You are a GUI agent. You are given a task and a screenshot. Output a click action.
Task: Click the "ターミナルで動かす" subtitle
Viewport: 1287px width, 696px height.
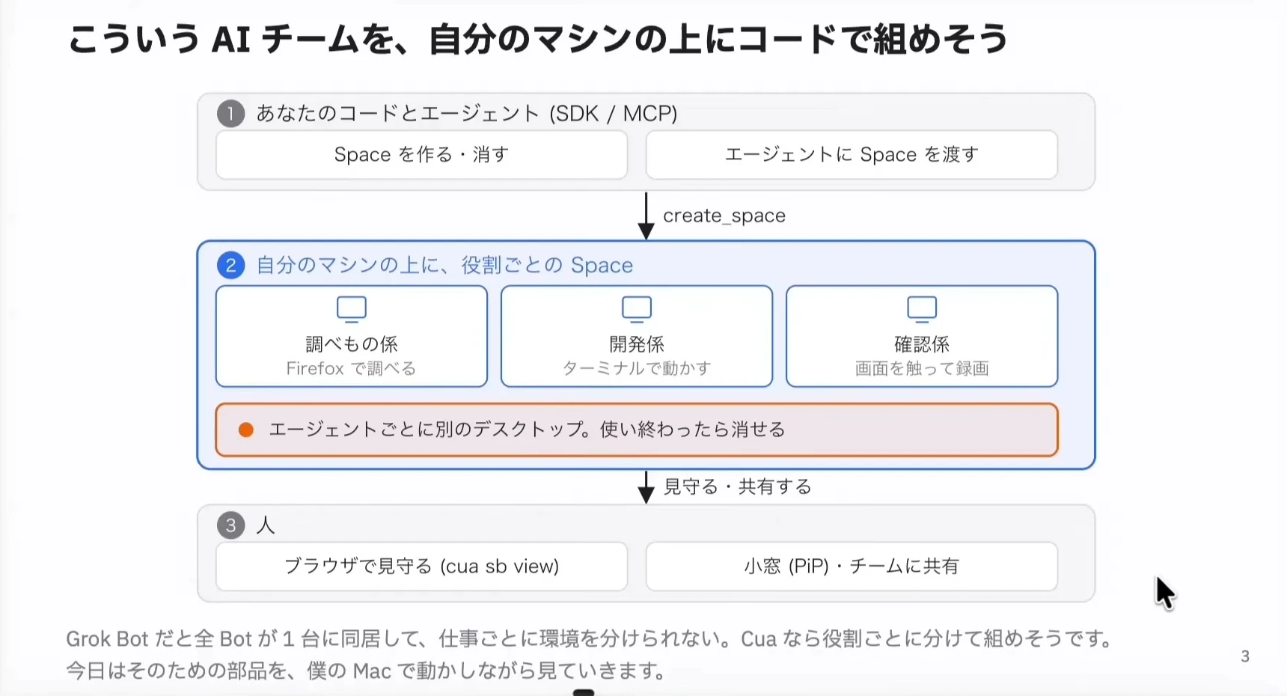(x=637, y=368)
